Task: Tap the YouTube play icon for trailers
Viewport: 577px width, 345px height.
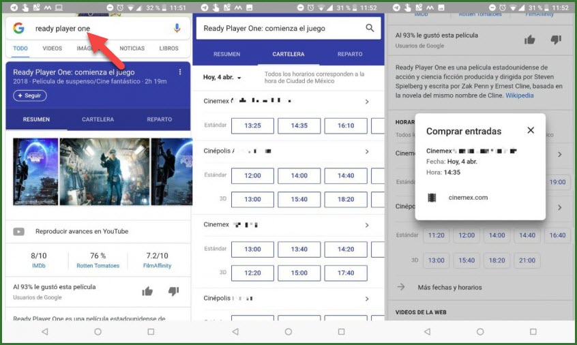Action: point(19,231)
